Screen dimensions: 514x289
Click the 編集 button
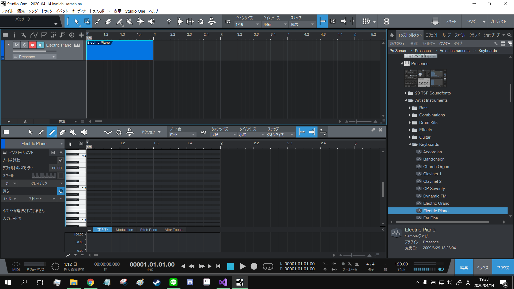pos(464,267)
